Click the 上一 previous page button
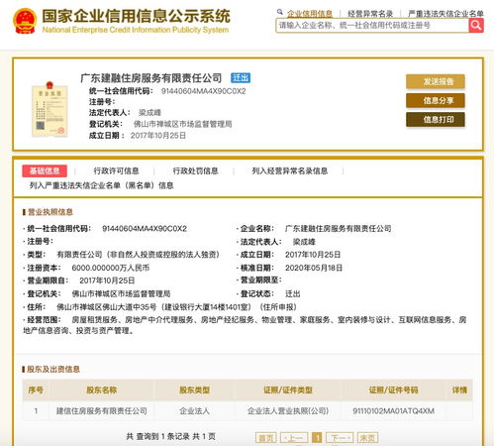 (x=294, y=438)
